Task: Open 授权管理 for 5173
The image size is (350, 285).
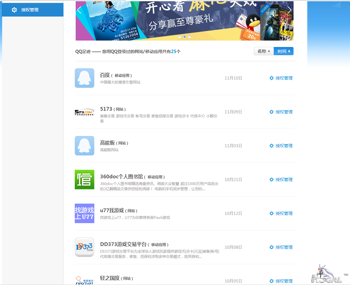Action: click(281, 112)
